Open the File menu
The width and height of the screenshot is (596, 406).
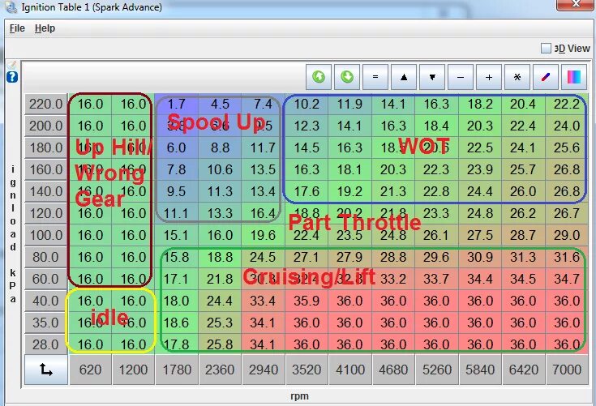pos(17,28)
